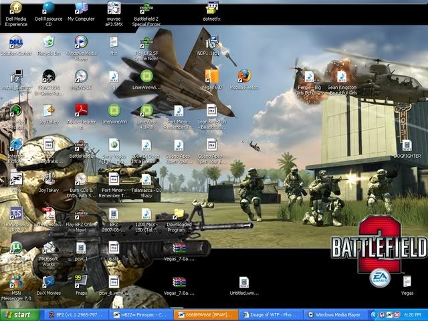Screen dimensions: 428x321
Task: Select the pcw_1 video file
Action: click(x=81, y=251)
